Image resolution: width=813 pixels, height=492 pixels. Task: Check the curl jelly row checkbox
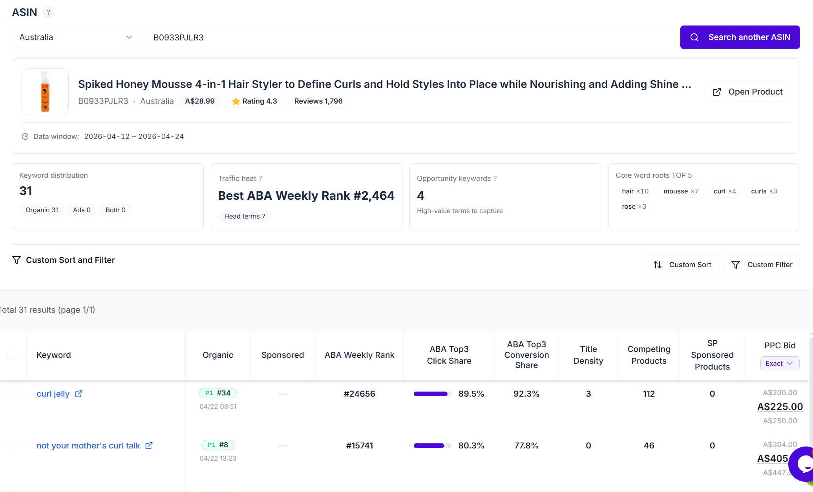click(12, 393)
